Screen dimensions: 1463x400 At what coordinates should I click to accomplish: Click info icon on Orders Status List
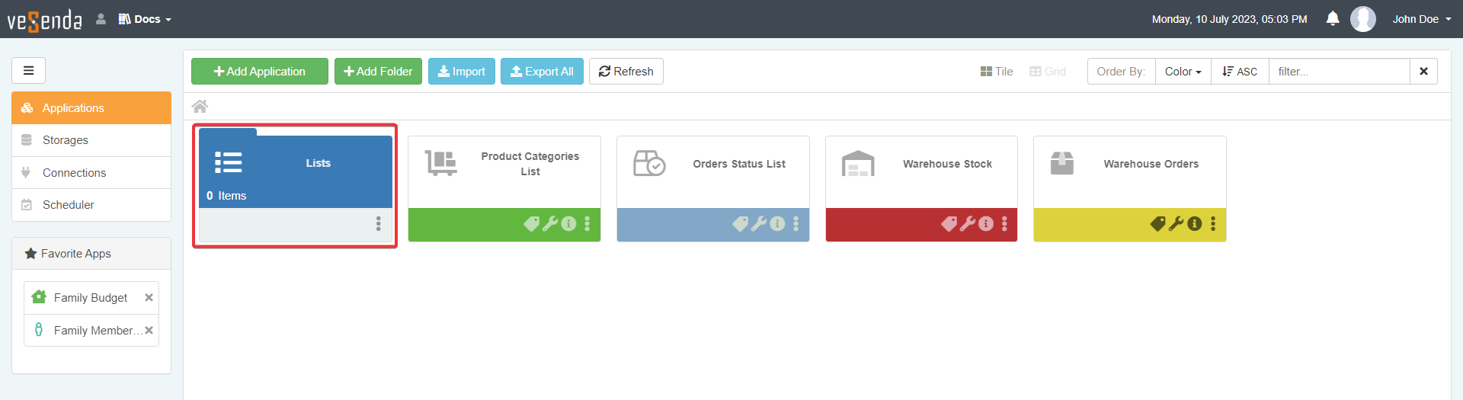click(x=777, y=224)
